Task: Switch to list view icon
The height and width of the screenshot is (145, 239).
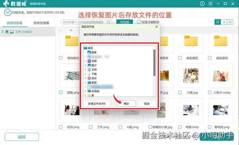Action: 224,22
